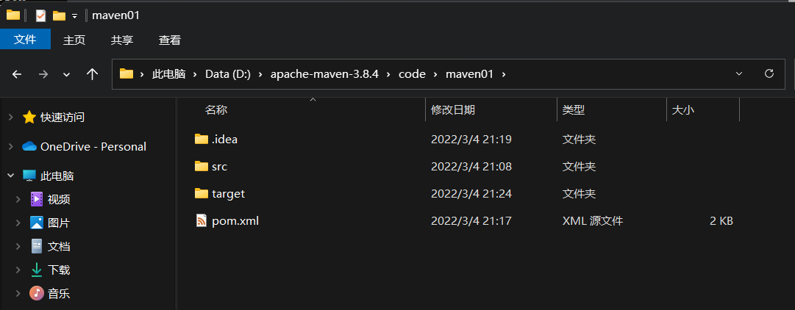
Task: Click the Back navigation arrow
Action: click(17, 74)
